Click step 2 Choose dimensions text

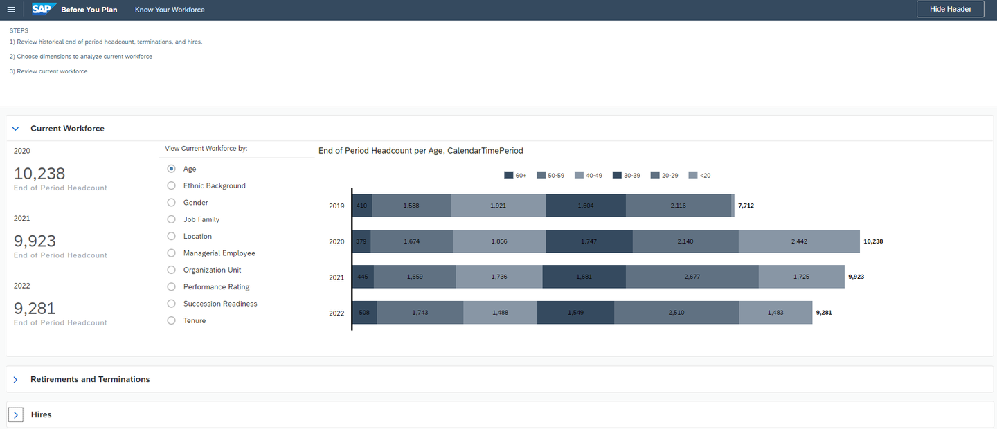(x=81, y=57)
